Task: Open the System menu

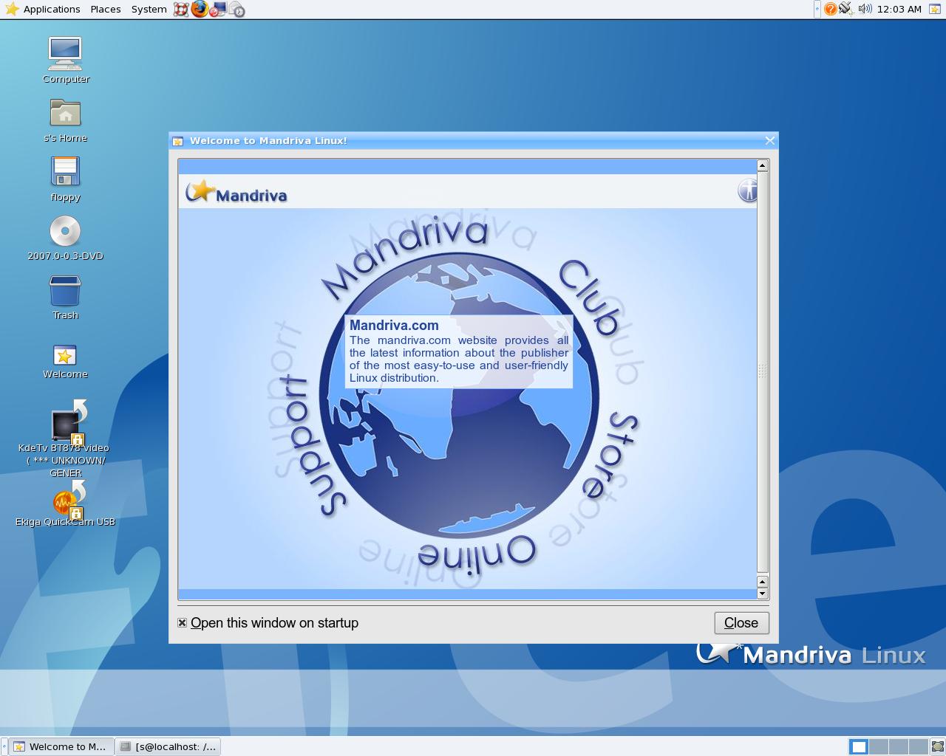Action: tap(149, 9)
